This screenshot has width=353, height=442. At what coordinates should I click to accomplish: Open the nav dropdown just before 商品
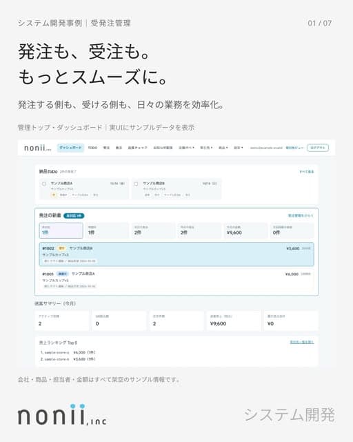(x=206, y=148)
